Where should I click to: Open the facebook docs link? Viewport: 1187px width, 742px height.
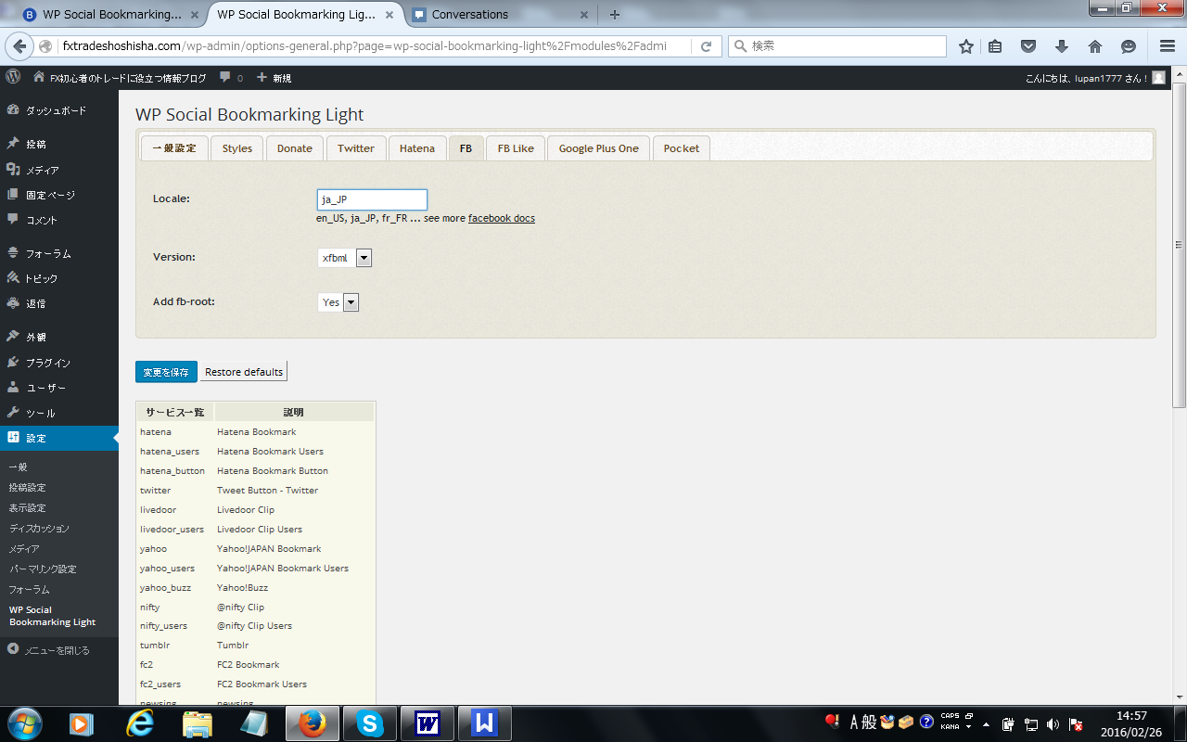tap(502, 218)
